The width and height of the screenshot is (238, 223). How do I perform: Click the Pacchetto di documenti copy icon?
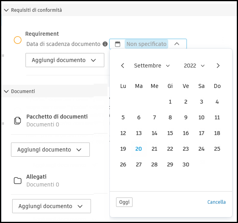tap(18, 121)
